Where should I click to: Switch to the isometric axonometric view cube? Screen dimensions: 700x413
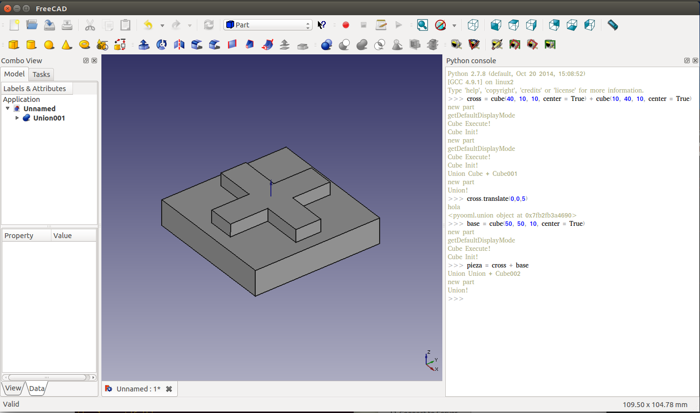[473, 25]
